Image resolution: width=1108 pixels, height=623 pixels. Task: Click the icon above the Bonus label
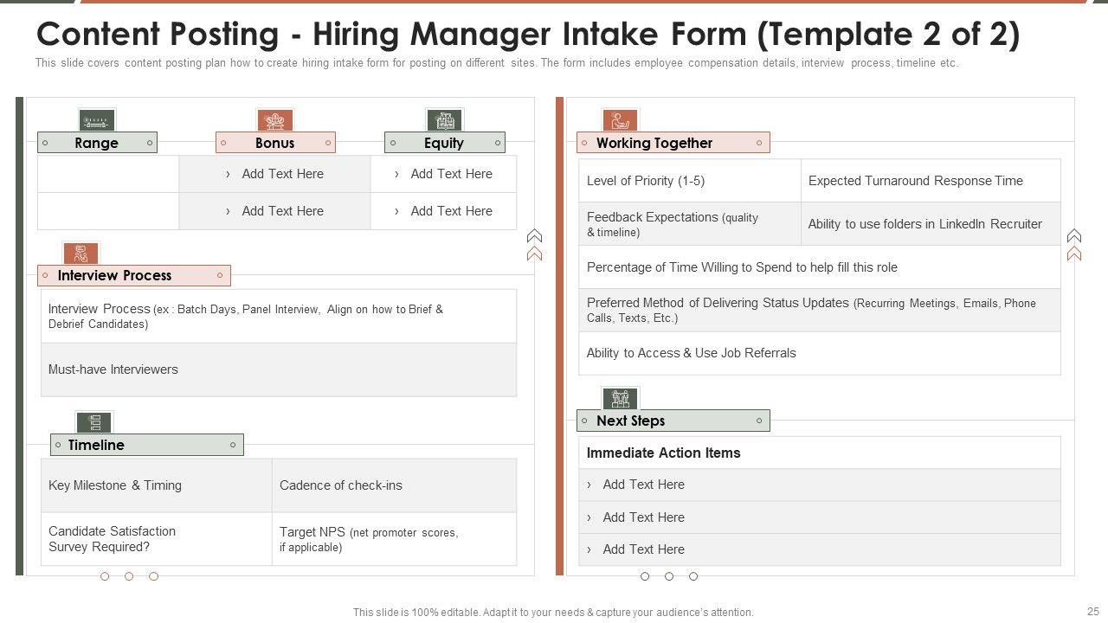274,120
